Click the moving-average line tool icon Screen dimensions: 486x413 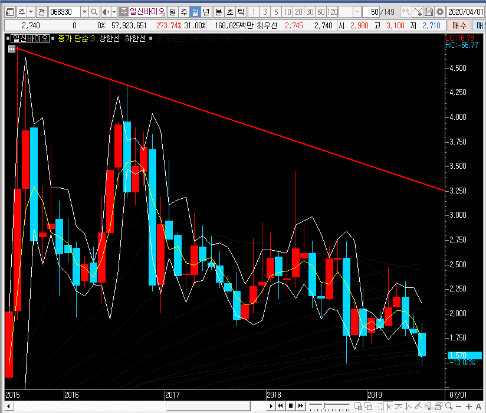(398, 406)
